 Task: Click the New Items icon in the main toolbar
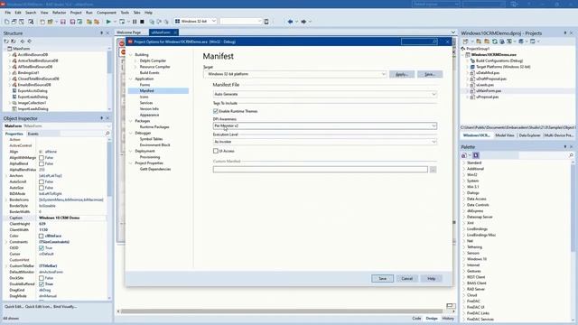point(42,22)
